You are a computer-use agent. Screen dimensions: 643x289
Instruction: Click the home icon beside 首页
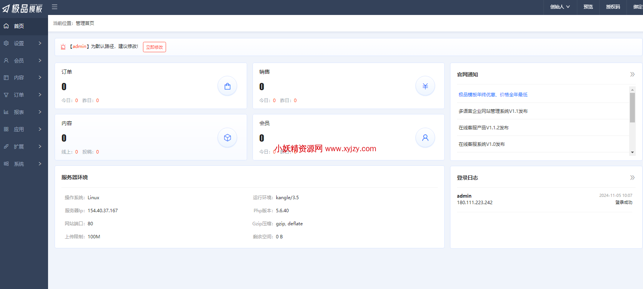click(x=6, y=26)
